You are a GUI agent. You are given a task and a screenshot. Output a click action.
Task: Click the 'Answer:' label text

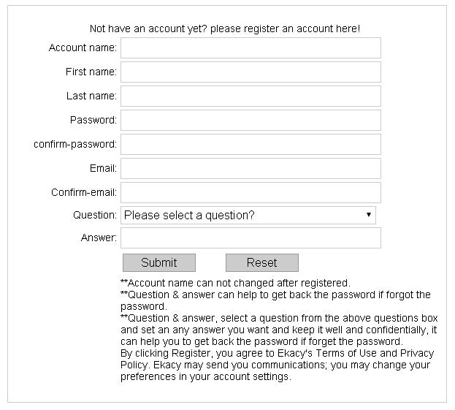click(99, 238)
